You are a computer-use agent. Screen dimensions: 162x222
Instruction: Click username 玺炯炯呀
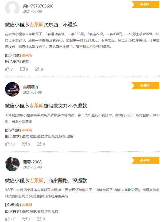click(31, 87)
